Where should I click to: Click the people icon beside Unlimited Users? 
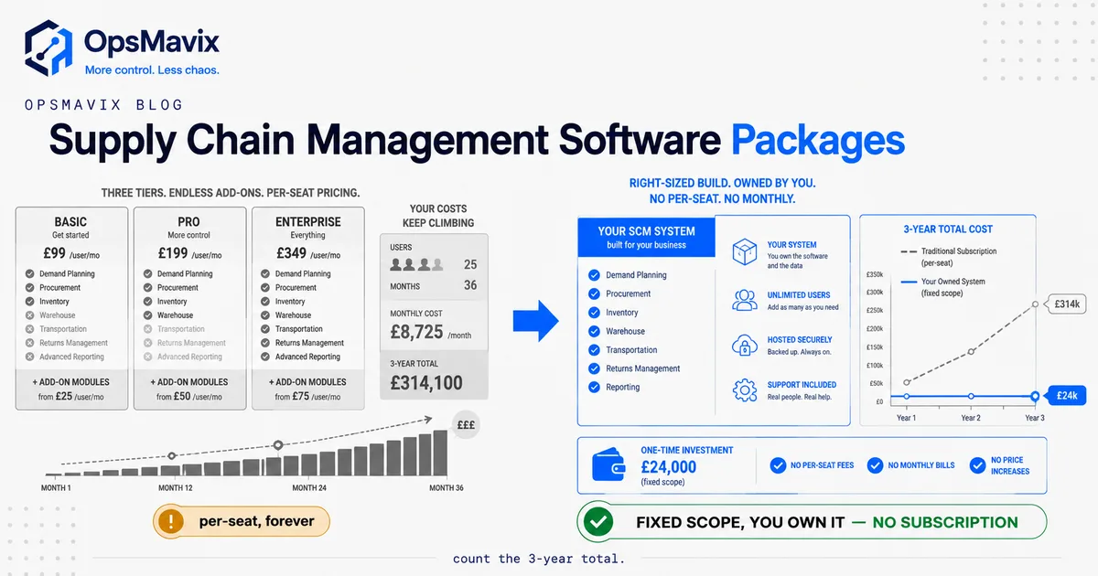(745, 300)
